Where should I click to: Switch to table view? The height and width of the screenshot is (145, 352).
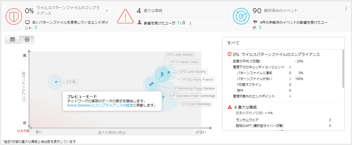pyautogui.click(x=12, y=40)
